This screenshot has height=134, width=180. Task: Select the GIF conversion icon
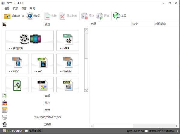pos(42,85)
